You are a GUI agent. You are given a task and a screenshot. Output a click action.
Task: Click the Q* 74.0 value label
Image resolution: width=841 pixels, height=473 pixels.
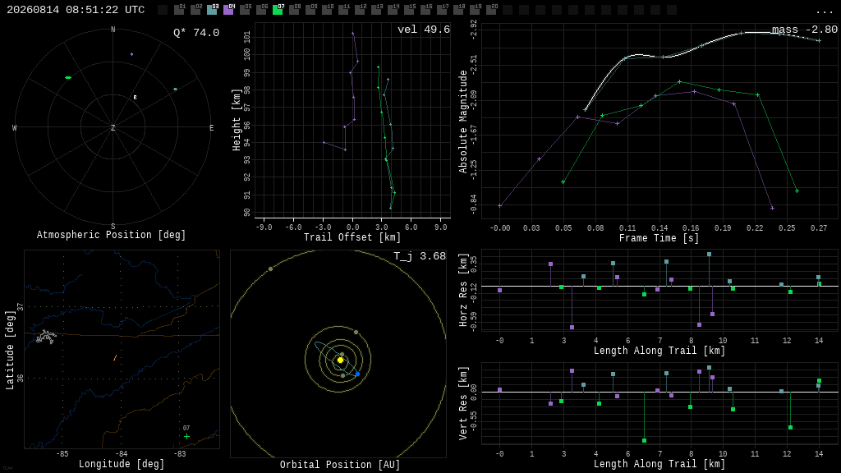tap(196, 33)
